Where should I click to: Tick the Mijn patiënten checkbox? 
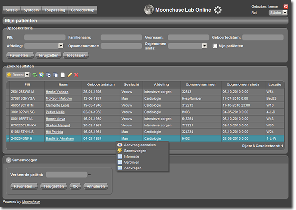point(215,46)
